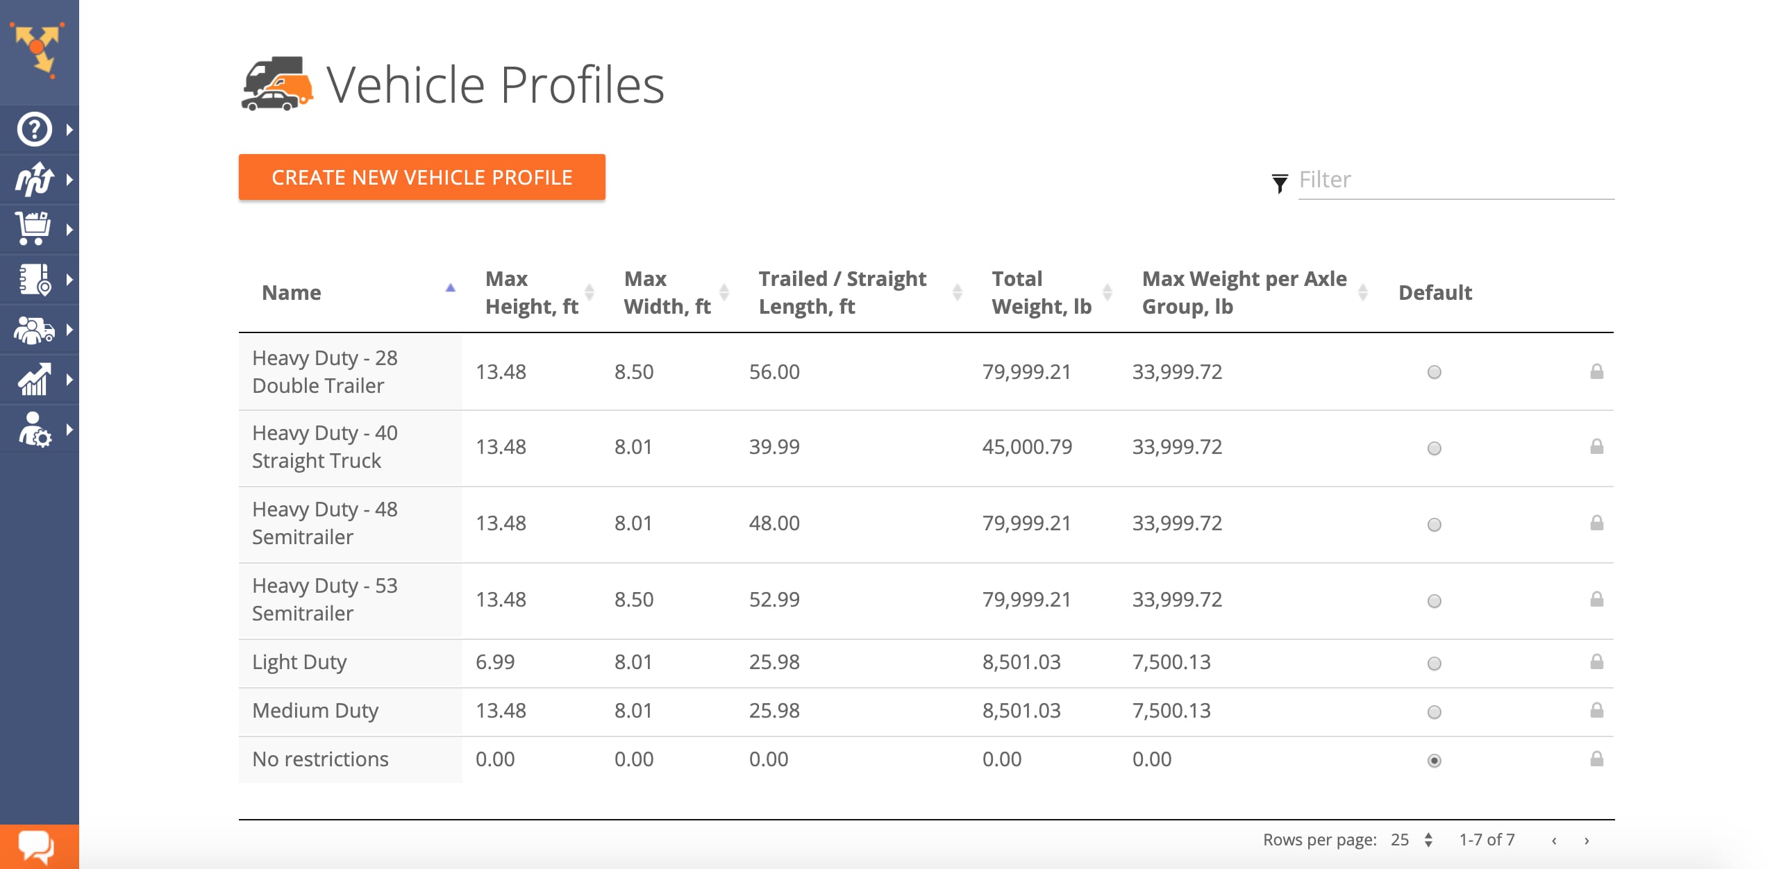Sort by Max Weight per Axle Group

click(x=1244, y=292)
